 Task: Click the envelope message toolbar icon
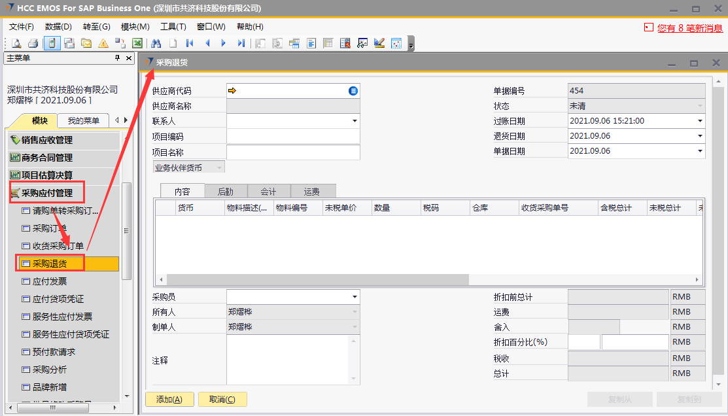pyautogui.click(x=86, y=44)
